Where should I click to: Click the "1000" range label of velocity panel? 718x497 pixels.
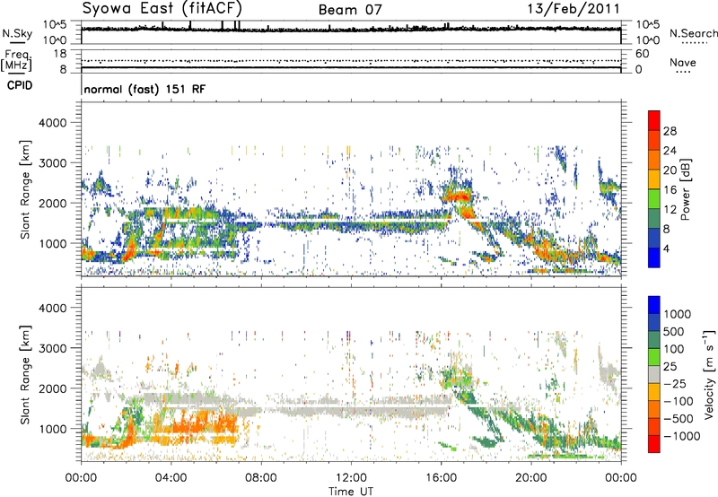click(52, 429)
